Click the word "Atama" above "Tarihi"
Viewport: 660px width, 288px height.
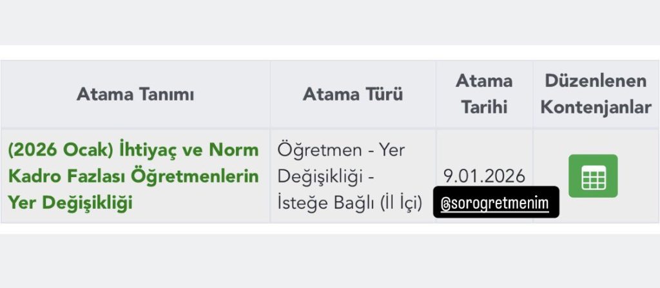tap(484, 81)
